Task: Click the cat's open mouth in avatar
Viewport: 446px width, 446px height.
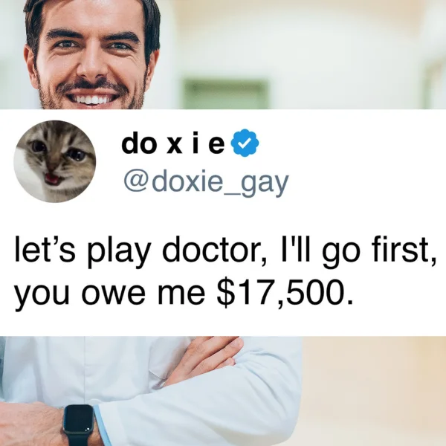Action: click(x=52, y=178)
